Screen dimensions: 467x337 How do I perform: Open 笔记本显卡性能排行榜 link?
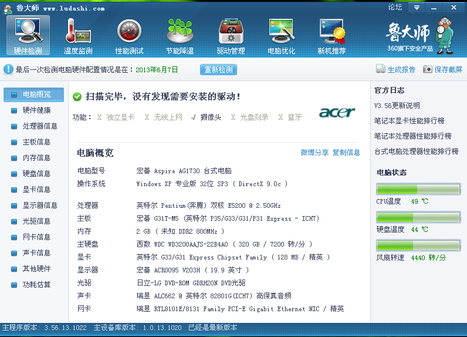point(410,121)
